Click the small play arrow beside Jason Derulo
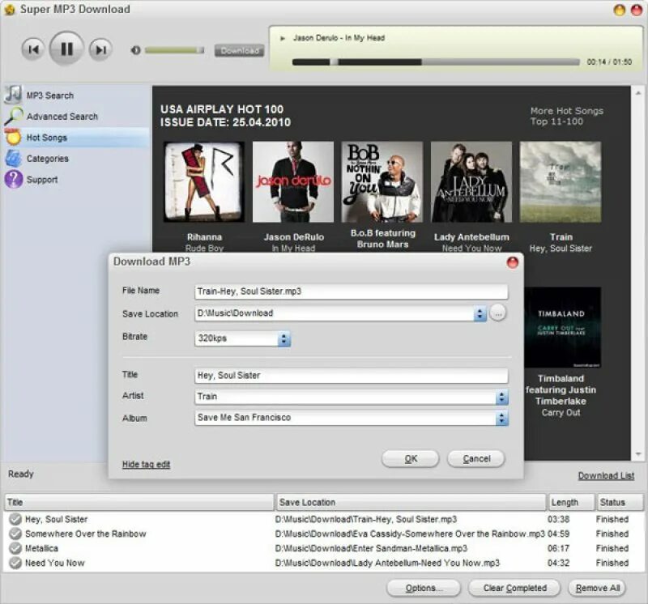This screenshot has width=648, height=604. click(283, 38)
